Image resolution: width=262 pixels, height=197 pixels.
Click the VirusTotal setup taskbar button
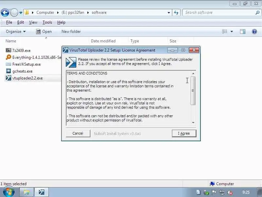click(x=42, y=192)
